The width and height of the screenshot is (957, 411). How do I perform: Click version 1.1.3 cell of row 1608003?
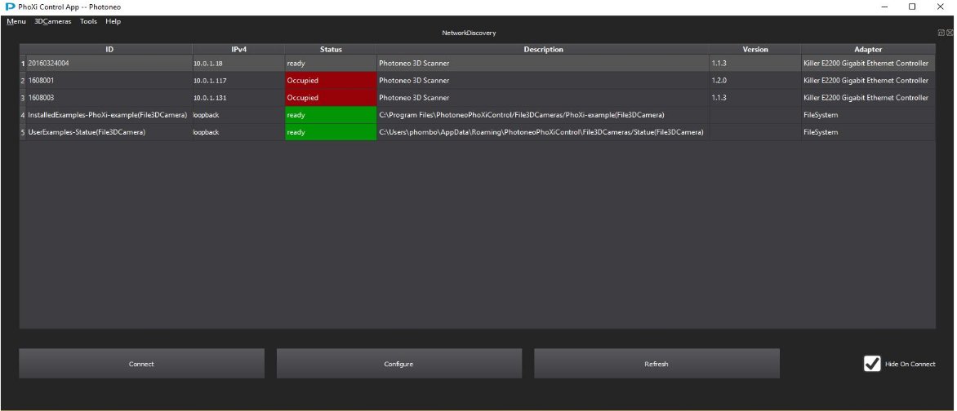(x=755, y=98)
